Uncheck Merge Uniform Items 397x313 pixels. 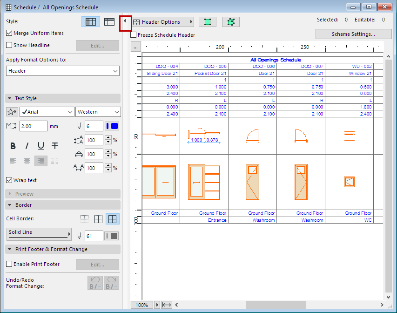tap(9, 33)
